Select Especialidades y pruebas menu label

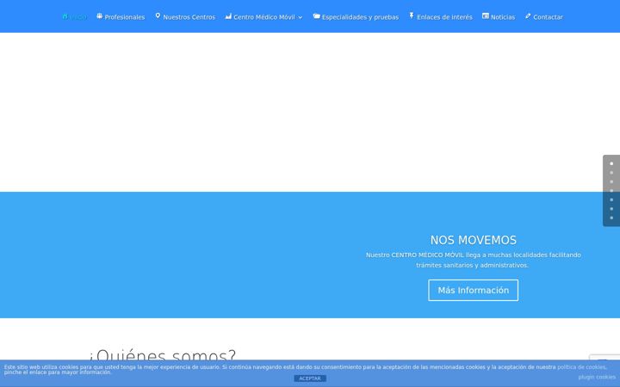[360, 17]
